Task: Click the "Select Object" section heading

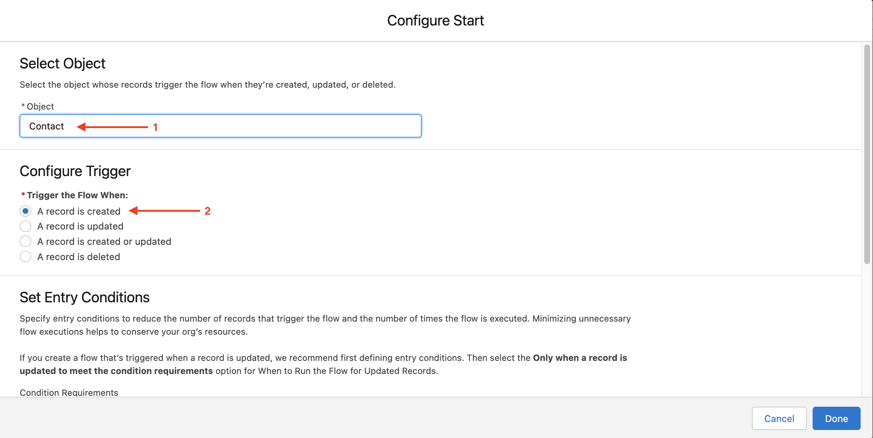Action: (x=62, y=63)
